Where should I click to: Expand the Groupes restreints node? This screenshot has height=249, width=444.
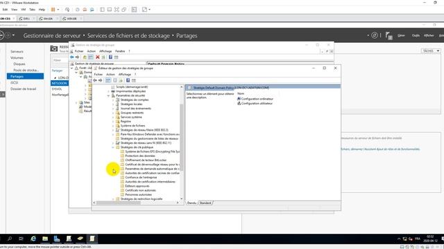pyautogui.click(x=113, y=113)
